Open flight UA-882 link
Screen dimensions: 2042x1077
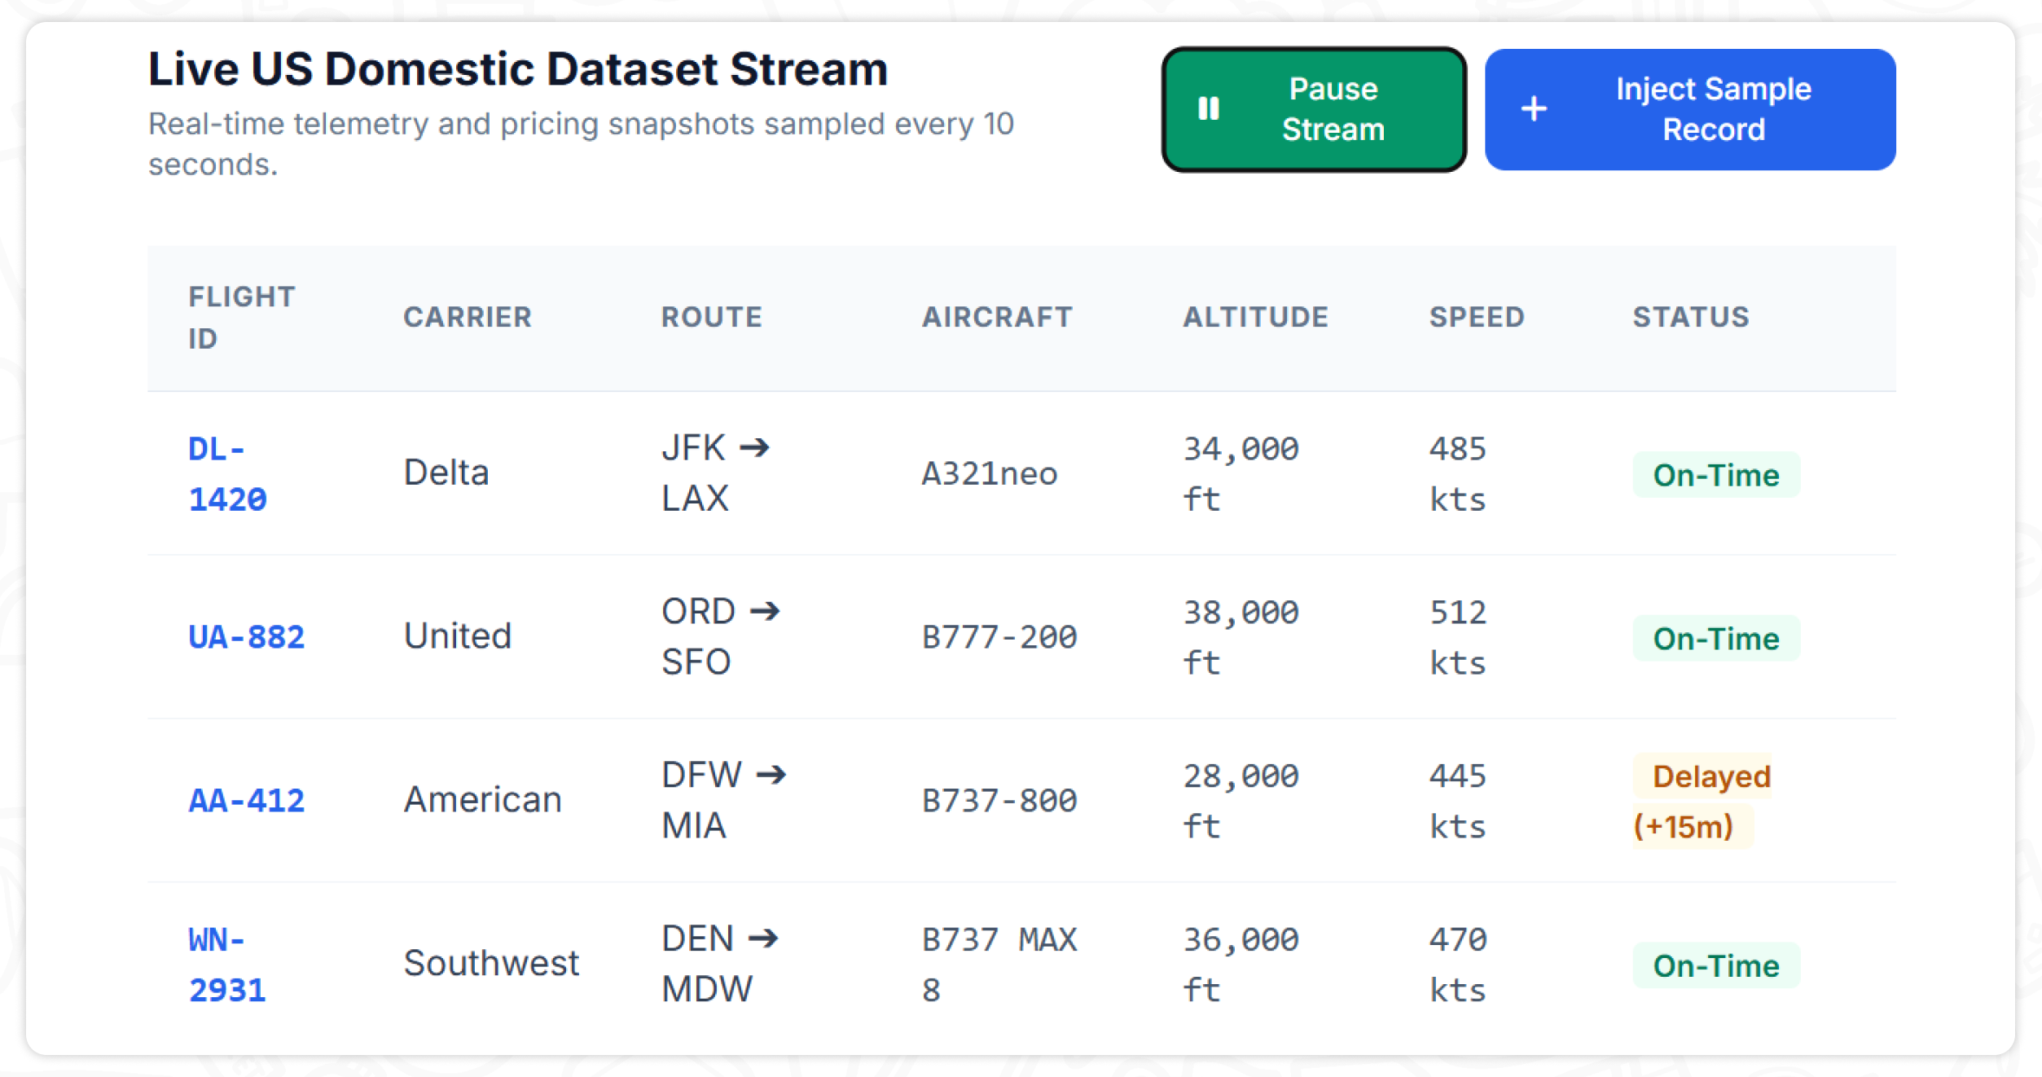(x=246, y=637)
